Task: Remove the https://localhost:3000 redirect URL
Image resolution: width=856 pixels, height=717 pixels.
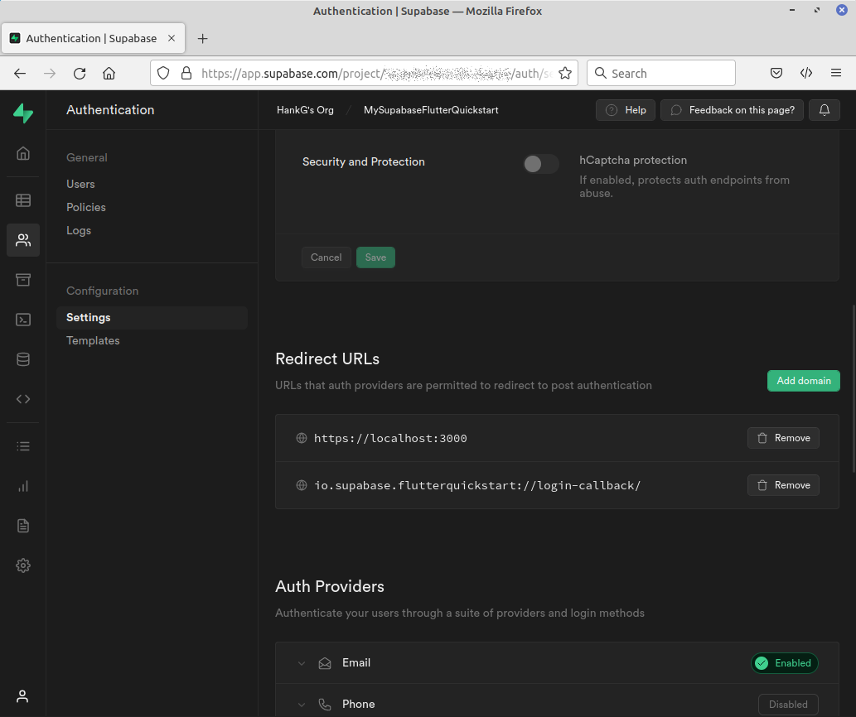Action: (783, 438)
